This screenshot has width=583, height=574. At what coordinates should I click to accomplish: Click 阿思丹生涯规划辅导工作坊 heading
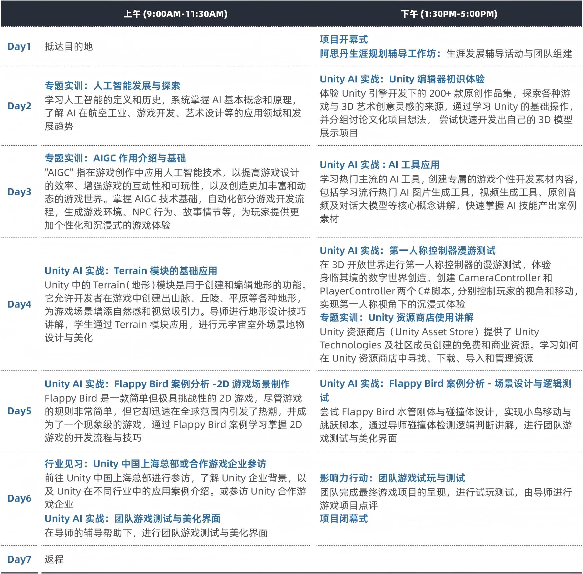378,54
